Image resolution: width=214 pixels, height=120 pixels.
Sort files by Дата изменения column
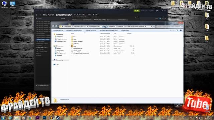point(105,33)
